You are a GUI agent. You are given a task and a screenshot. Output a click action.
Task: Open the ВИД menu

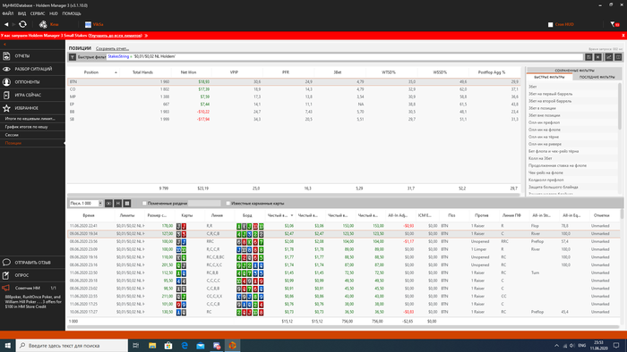click(22, 13)
